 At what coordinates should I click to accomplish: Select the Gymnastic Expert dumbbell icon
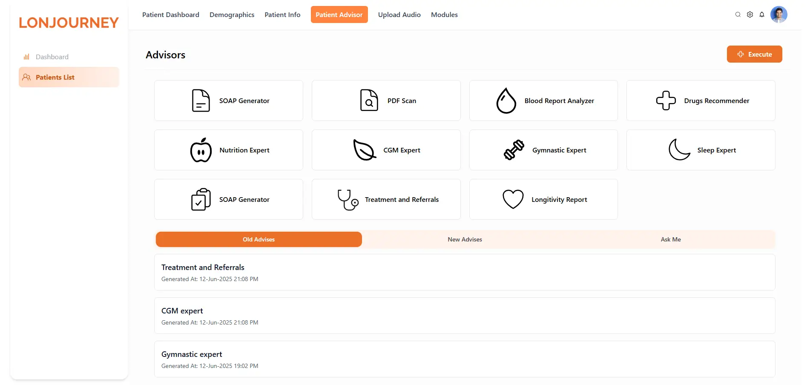pyautogui.click(x=514, y=150)
